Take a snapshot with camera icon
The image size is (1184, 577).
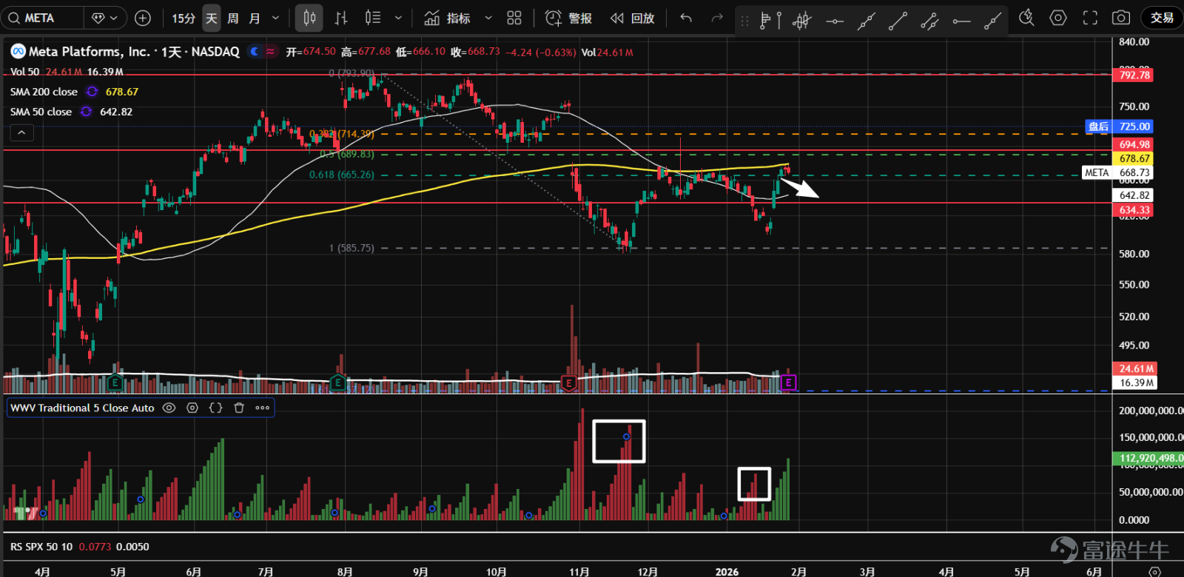click(1121, 18)
